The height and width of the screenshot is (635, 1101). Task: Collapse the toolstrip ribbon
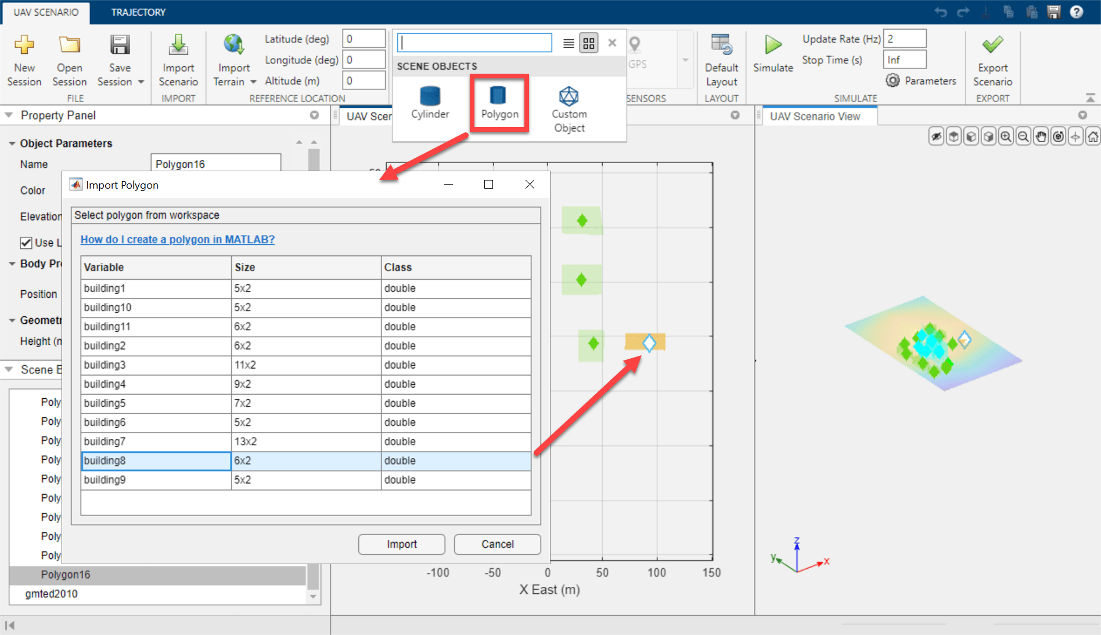click(1091, 98)
